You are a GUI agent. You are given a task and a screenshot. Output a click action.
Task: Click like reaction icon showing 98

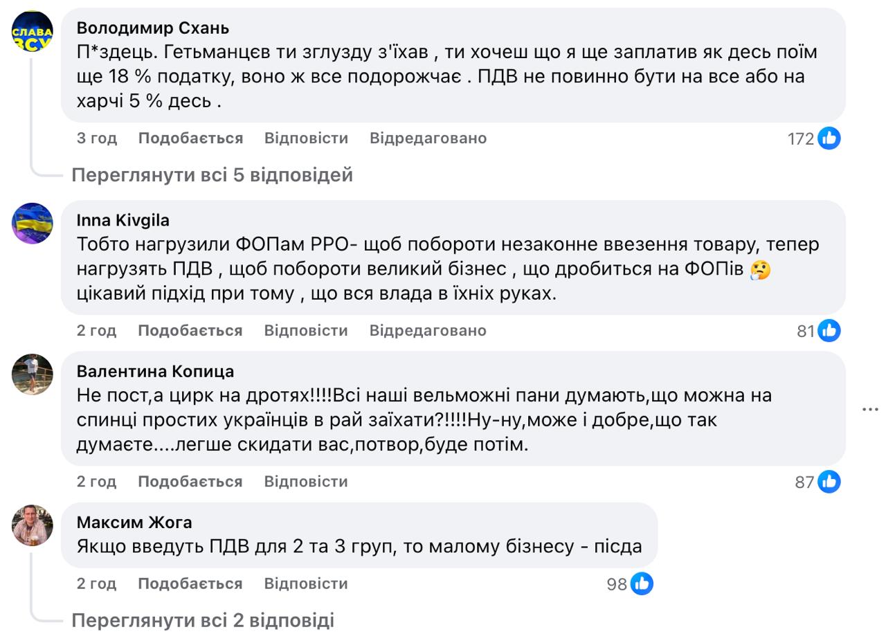pyautogui.click(x=642, y=584)
